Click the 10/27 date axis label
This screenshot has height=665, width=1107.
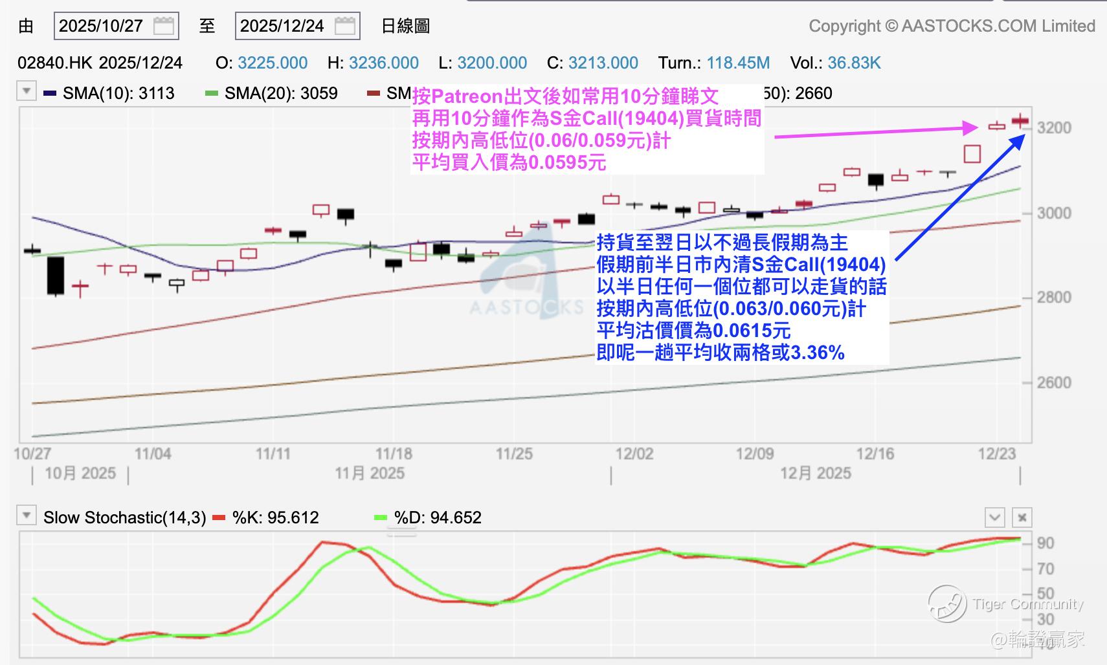pyautogui.click(x=32, y=453)
